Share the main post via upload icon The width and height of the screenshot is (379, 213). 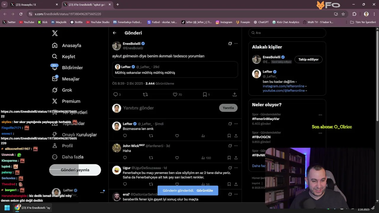pyautogui.click(x=235, y=94)
